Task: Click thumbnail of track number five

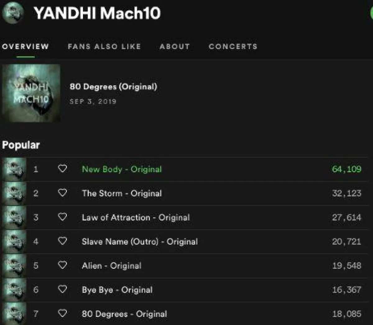Action: [14, 266]
